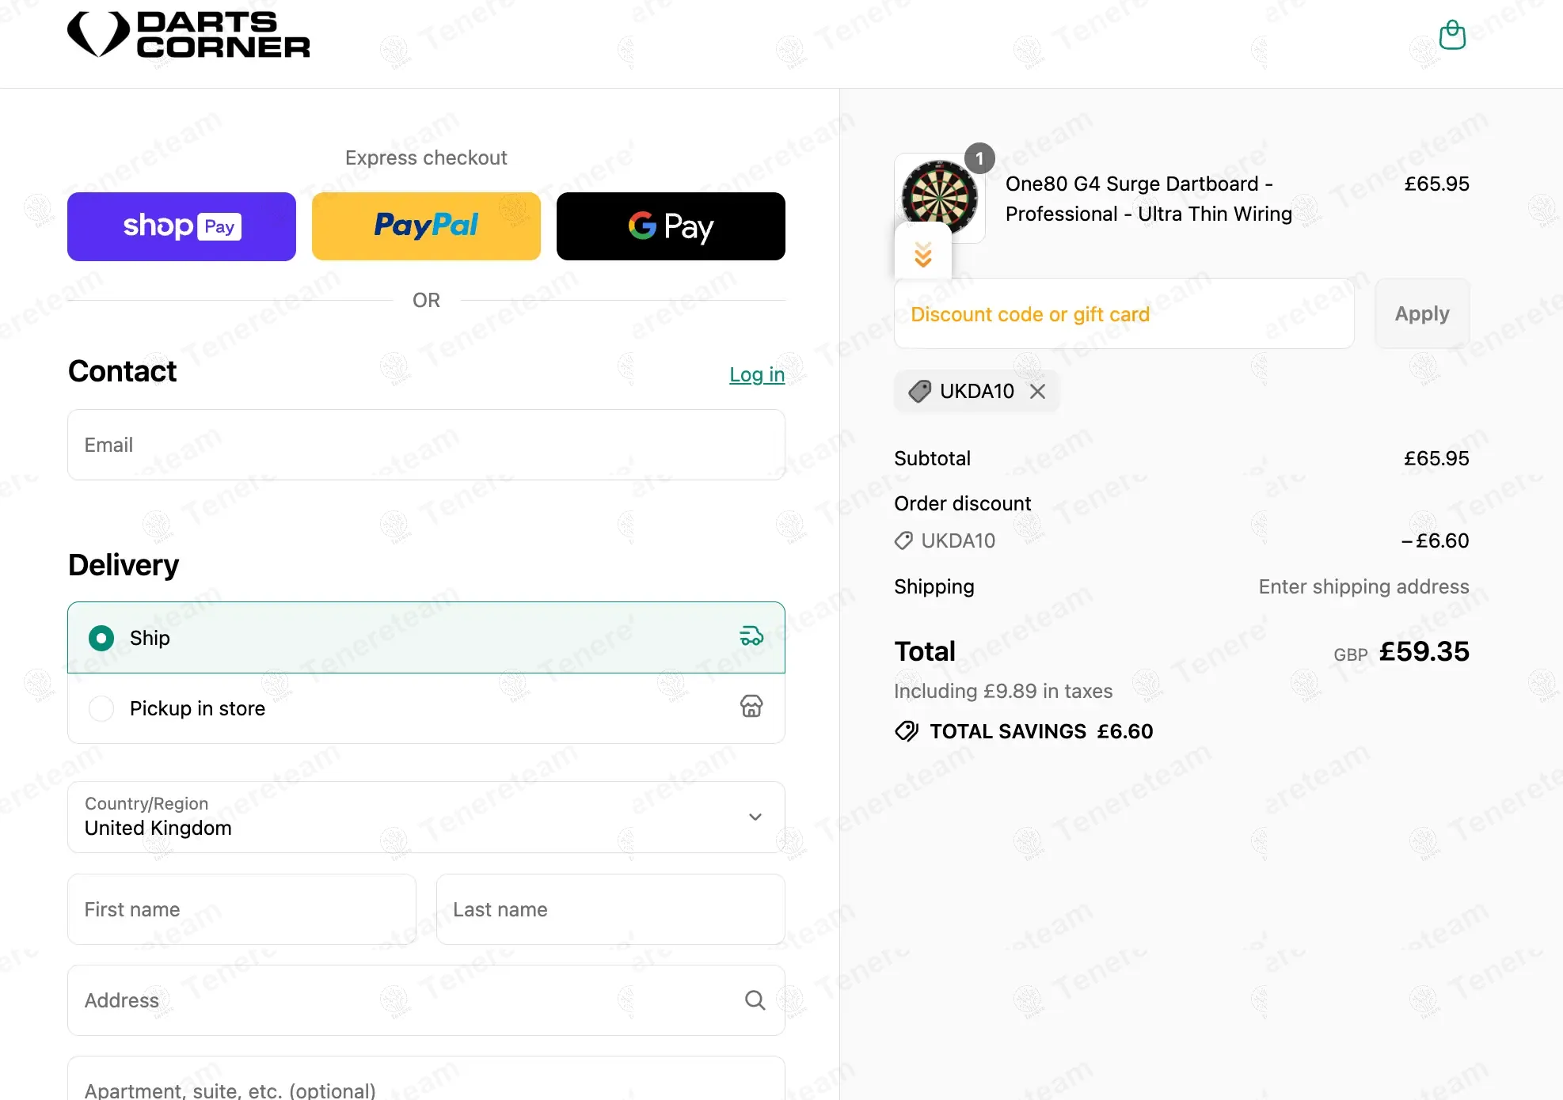The image size is (1563, 1100).
Task: Click the address search magnifier icon
Action: [755, 1000]
